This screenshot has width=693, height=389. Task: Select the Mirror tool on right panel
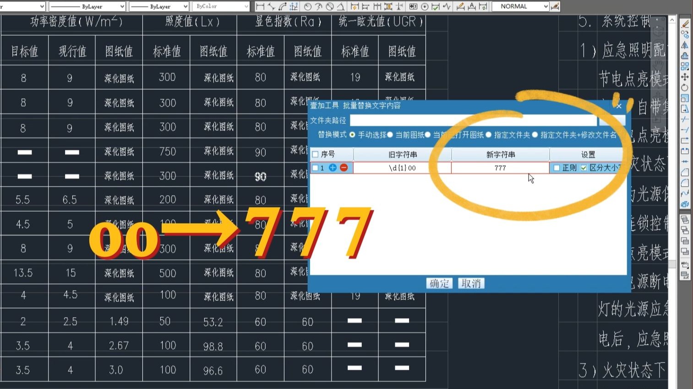point(685,44)
